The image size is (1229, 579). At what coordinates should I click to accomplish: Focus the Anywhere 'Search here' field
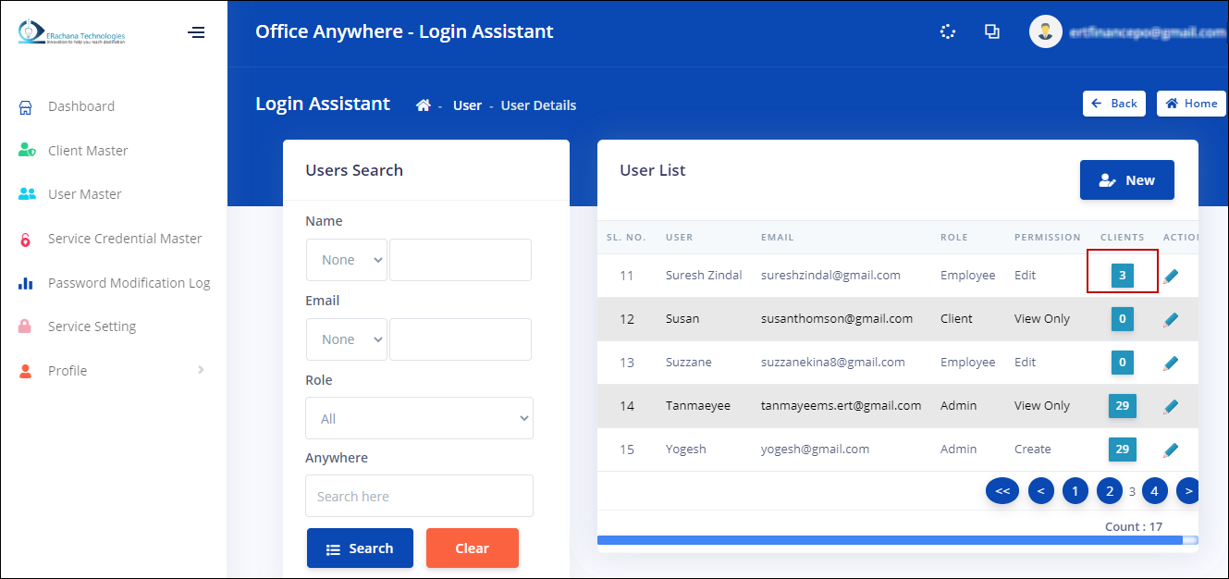point(419,496)
